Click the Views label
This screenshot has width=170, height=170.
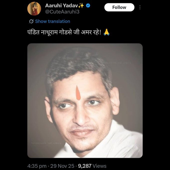tap(100, 166)
